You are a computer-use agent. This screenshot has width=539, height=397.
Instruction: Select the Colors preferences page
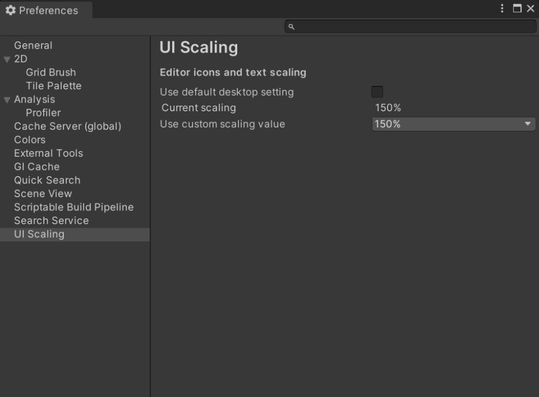point(29,140)
